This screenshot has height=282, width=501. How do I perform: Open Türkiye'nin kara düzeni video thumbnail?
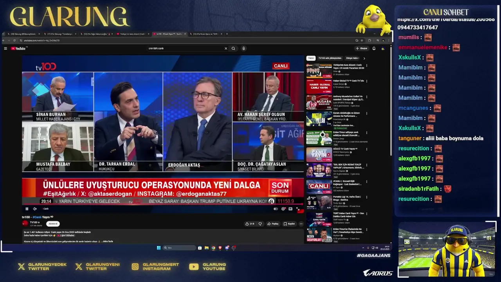click(x=319, y=70)
